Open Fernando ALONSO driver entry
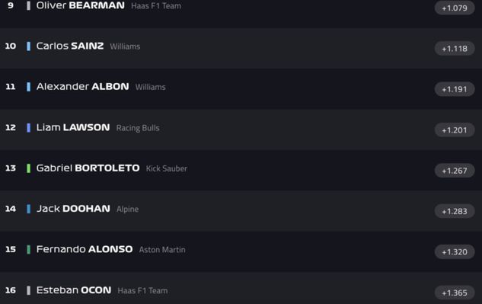The width and height of the screenshot is (482, 304). tap(241, 251)
